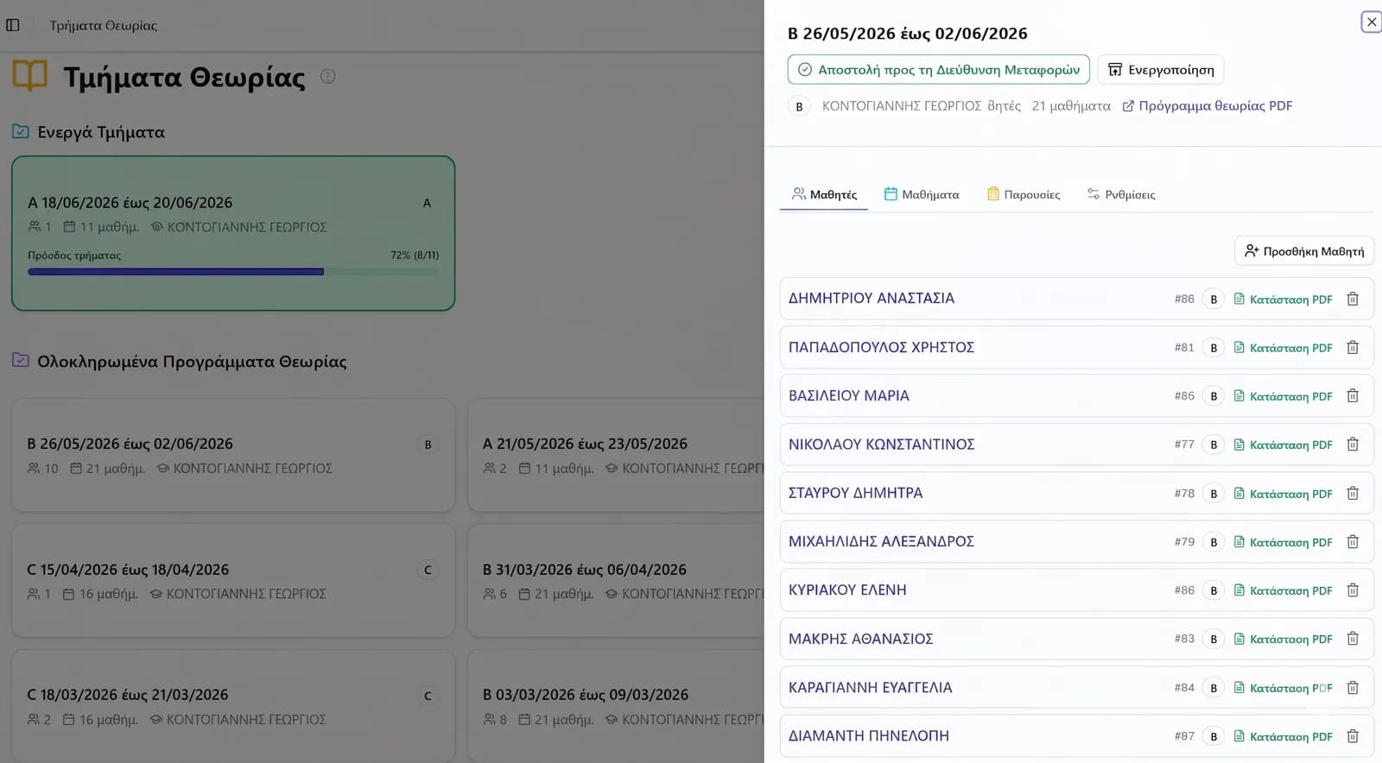The image size is (1382, 763).
Task: Open active section A 18/06/2026 έως 20/06/2026
Action: [x=233, y=233]
